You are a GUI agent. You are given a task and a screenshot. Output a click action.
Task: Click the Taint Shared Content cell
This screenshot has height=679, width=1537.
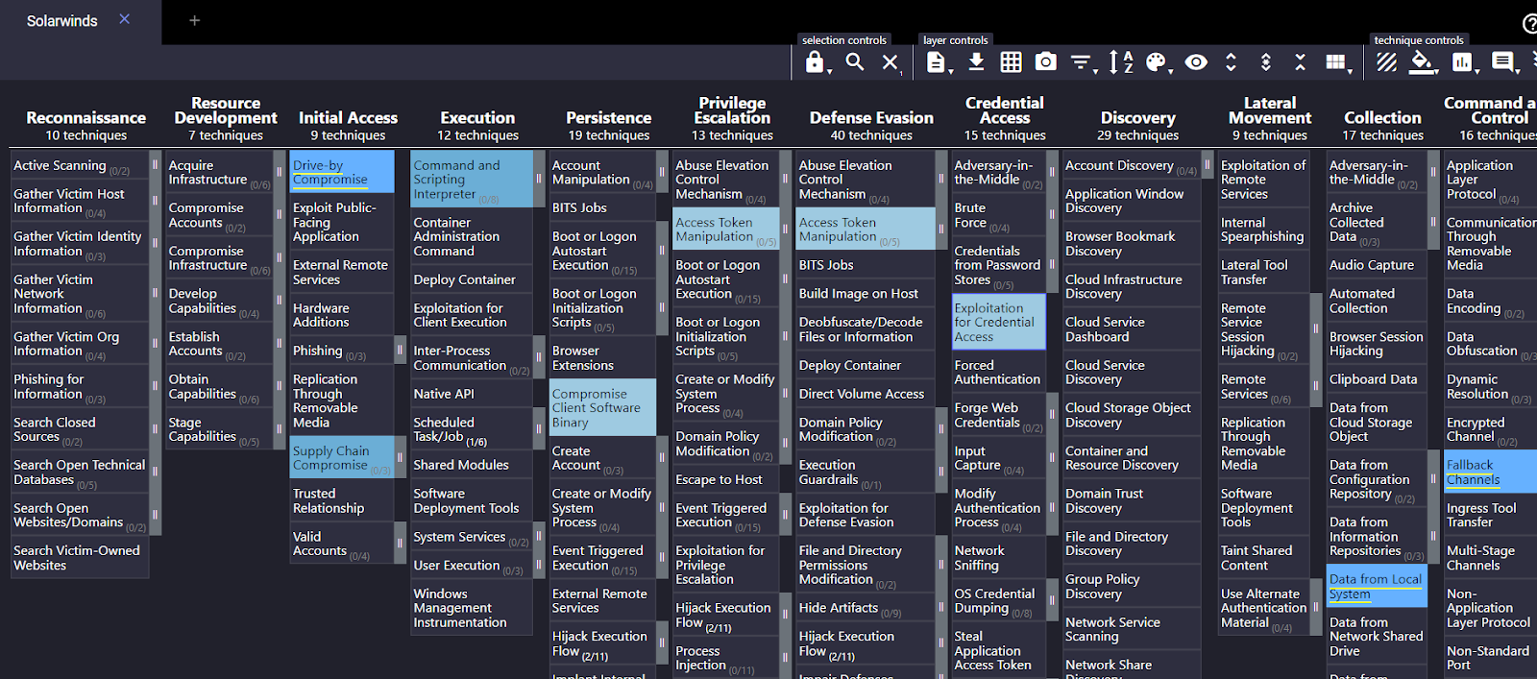pyautogui.click(x=1263, y=558)
